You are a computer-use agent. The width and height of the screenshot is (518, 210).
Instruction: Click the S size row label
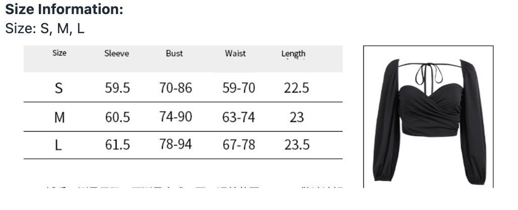[x=58, y=88]
